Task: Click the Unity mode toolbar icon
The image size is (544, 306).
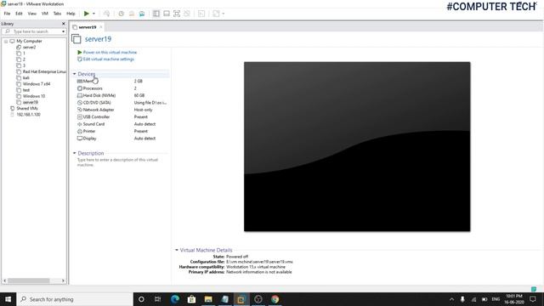Action: (x=187, y=14)
